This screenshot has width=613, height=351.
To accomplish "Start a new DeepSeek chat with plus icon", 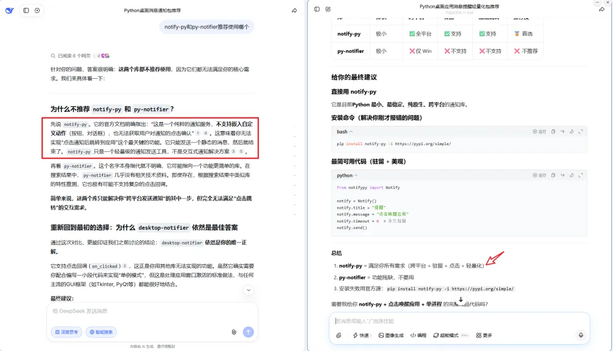I will pyautogui.click(x=37, y=11).
